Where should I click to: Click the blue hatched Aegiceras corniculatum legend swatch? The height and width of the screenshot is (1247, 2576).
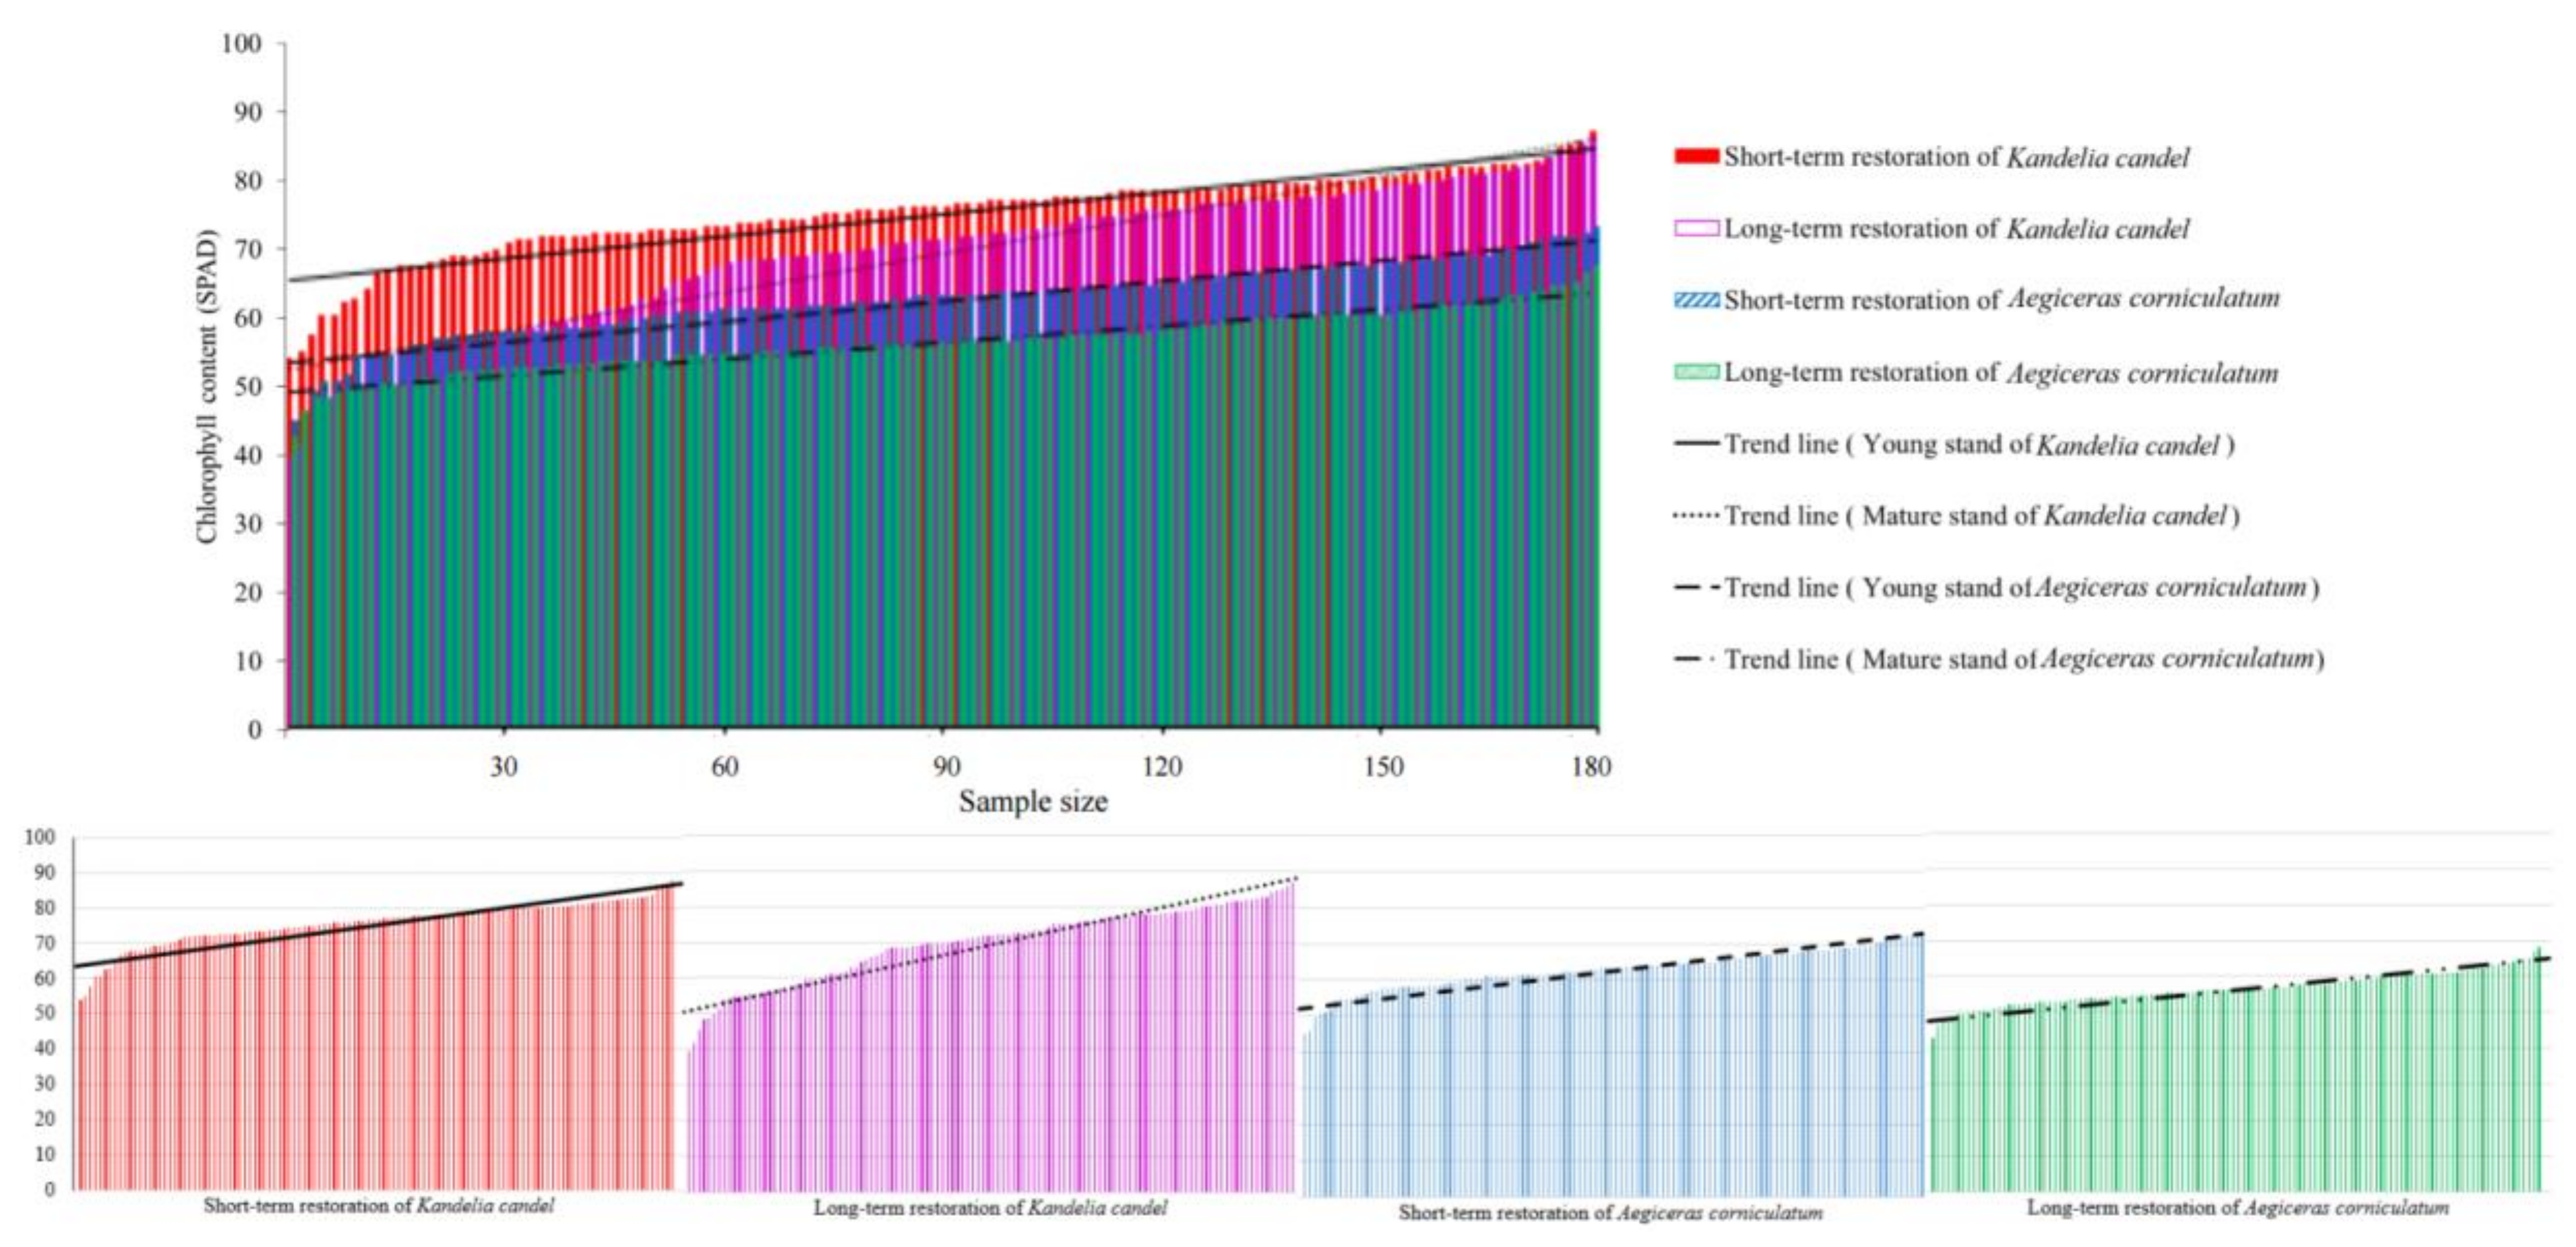click(1696, 299)
